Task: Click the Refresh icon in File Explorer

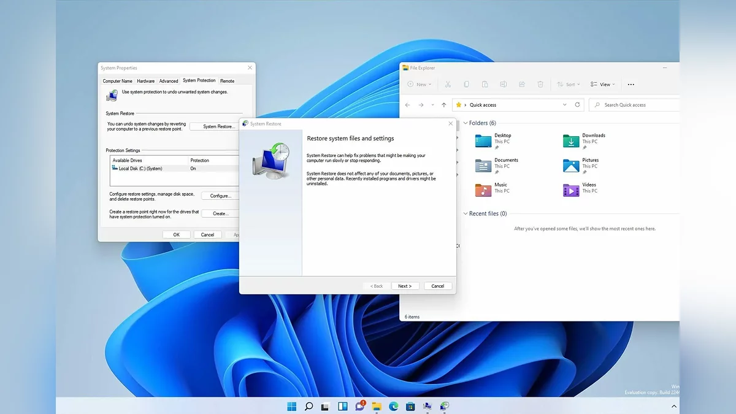Action: click(x=577, y=105)
